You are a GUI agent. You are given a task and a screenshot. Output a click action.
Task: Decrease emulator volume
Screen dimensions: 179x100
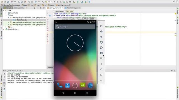click(x=101, y=37)
